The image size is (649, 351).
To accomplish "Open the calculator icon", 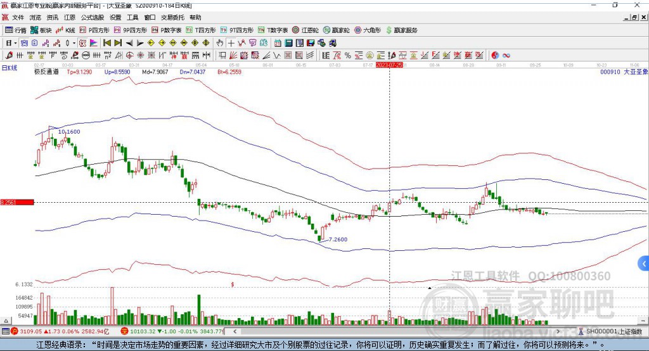I will pos(289,43).
